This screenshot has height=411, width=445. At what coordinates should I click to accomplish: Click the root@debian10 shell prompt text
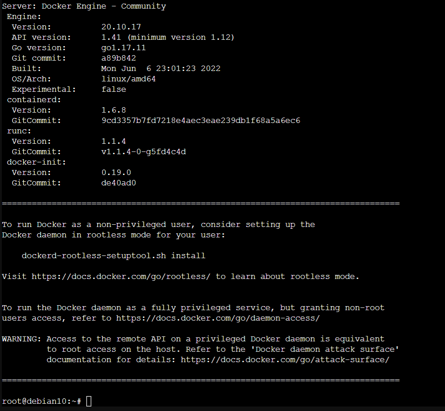coord(42,401)
